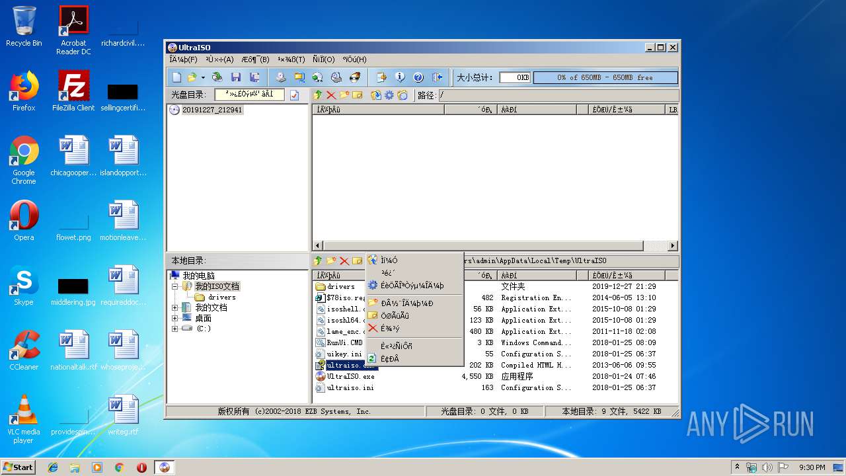Select drivers folder in local file list
Viewport: 846px width, 476px height.
click(x=341, y=286)
